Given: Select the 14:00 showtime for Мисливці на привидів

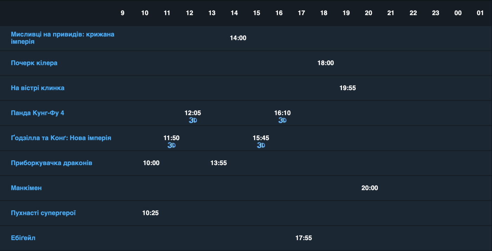Looking at the screenshot, I should (238, 38).
